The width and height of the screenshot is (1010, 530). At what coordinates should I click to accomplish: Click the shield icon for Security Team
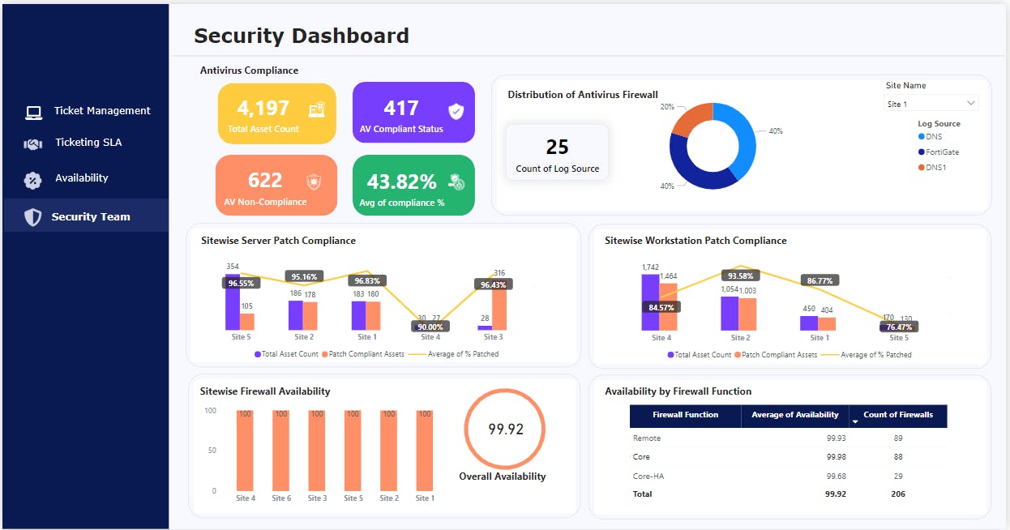coord(32,216)
